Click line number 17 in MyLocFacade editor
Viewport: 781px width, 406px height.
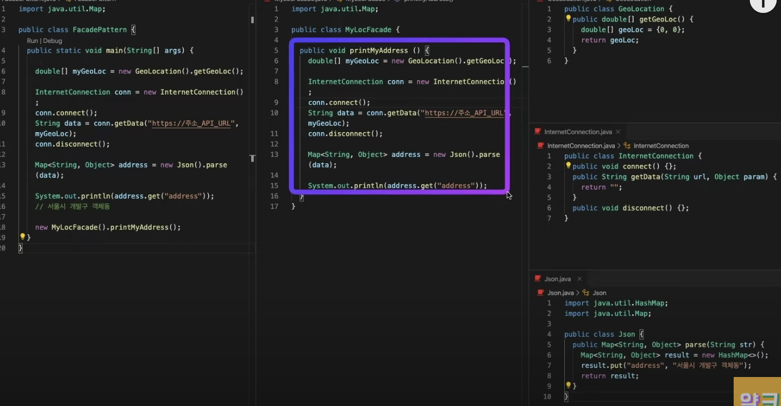[x=274, y=206]
